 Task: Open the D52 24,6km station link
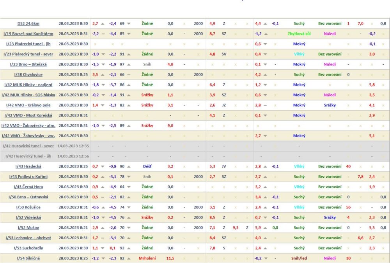28,24
